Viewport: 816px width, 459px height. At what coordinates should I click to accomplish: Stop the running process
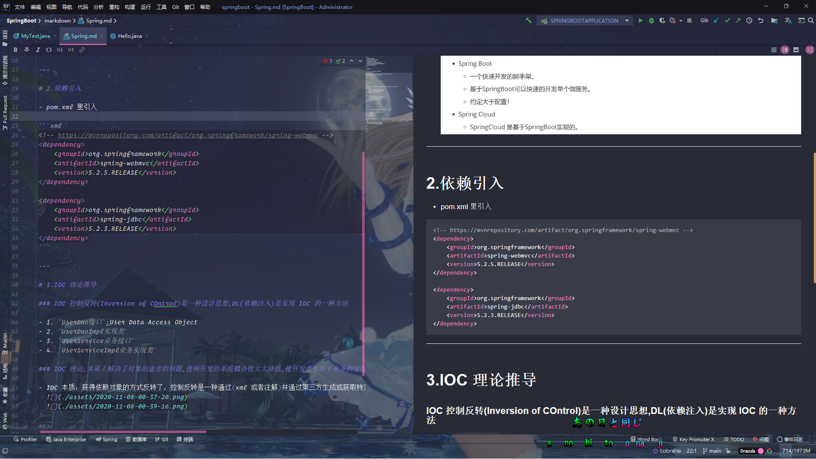point(689,20)
